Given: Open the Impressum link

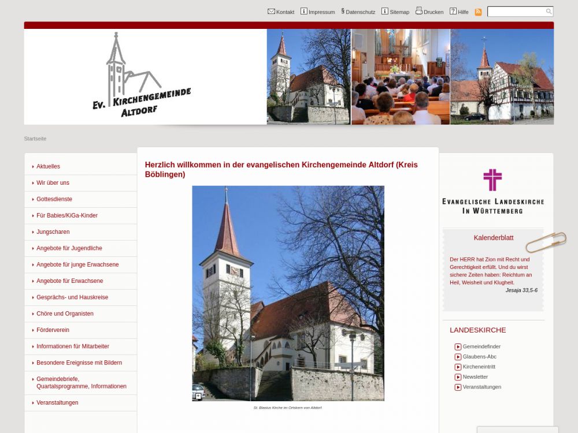Looking at the screenshot, I should click(321, 12).
